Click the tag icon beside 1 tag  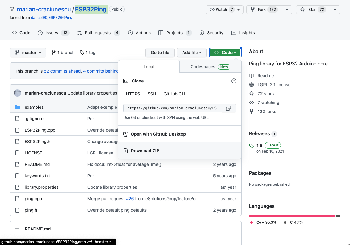pos(82,53)
